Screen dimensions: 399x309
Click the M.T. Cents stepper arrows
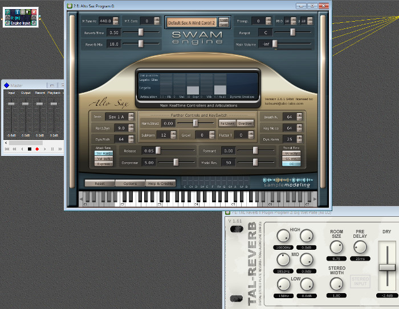[x=157, y=21]
